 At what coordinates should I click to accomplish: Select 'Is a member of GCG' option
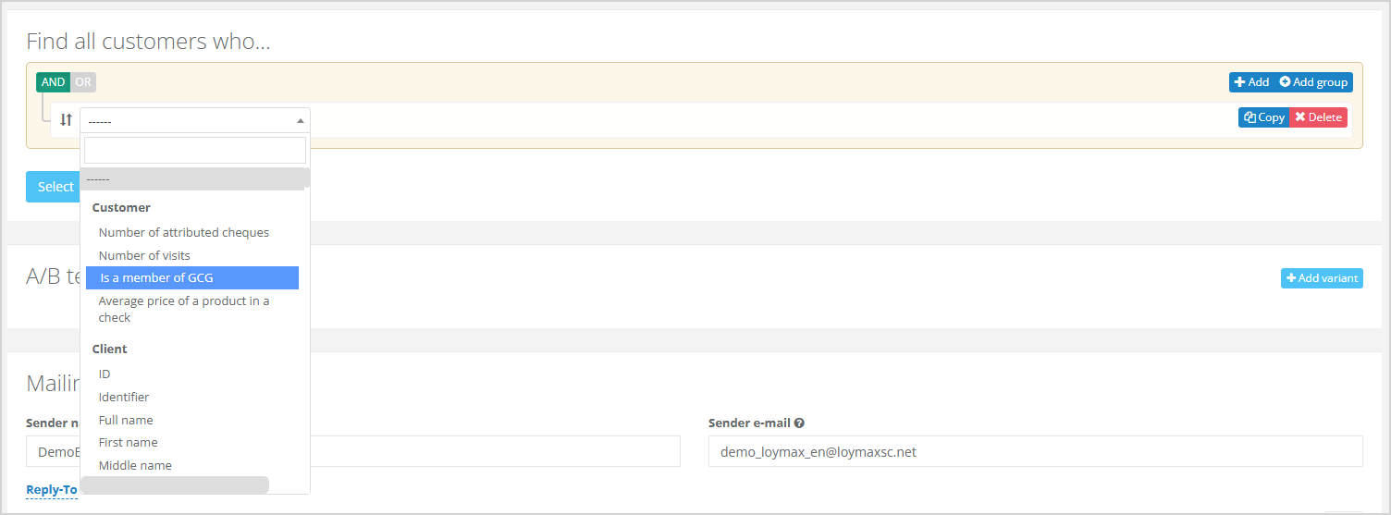(157, 277)
